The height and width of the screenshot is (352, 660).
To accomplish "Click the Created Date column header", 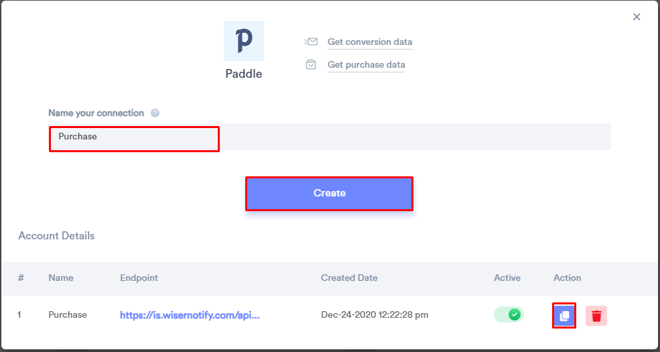I will click(x=349, y=278).
